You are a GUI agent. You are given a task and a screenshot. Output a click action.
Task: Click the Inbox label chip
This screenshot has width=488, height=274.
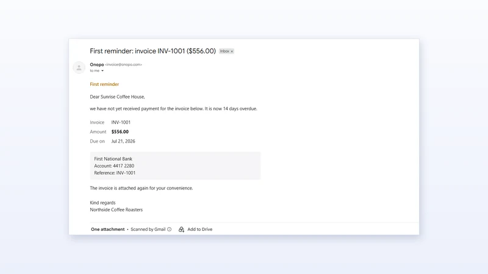tap(226, 51)
